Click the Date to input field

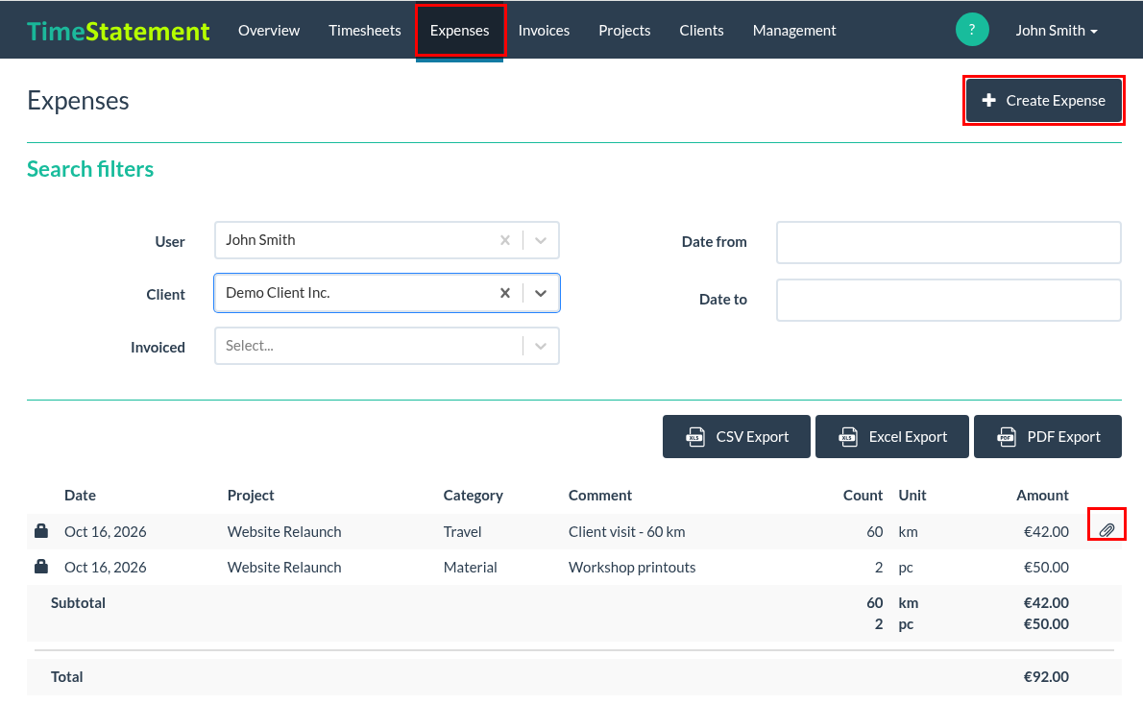[948, 300]
